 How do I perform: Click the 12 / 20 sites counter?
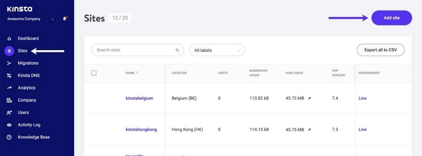(x=120, y=18)
